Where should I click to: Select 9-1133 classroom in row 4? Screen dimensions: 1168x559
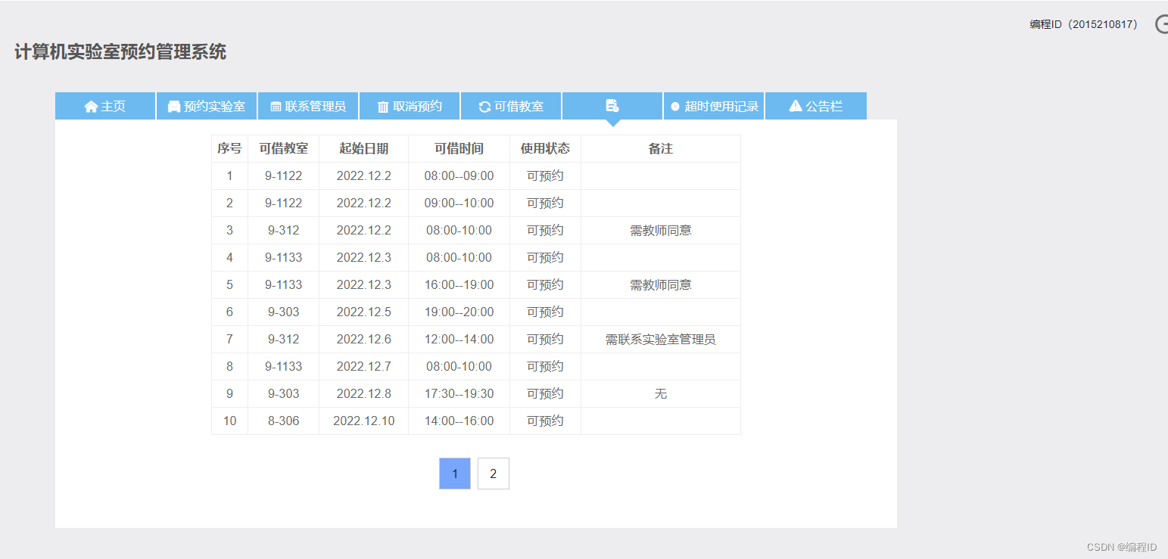point(284,258)
